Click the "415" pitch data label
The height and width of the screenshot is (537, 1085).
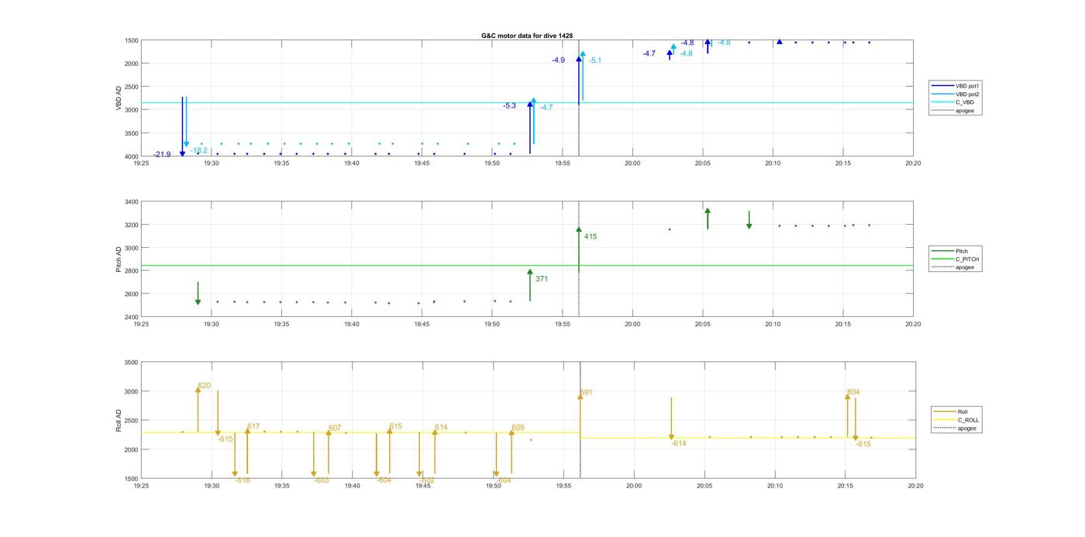coord(591,236)
